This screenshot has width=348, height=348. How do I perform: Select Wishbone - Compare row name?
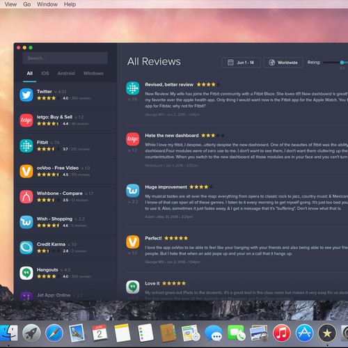pos(60,193)
